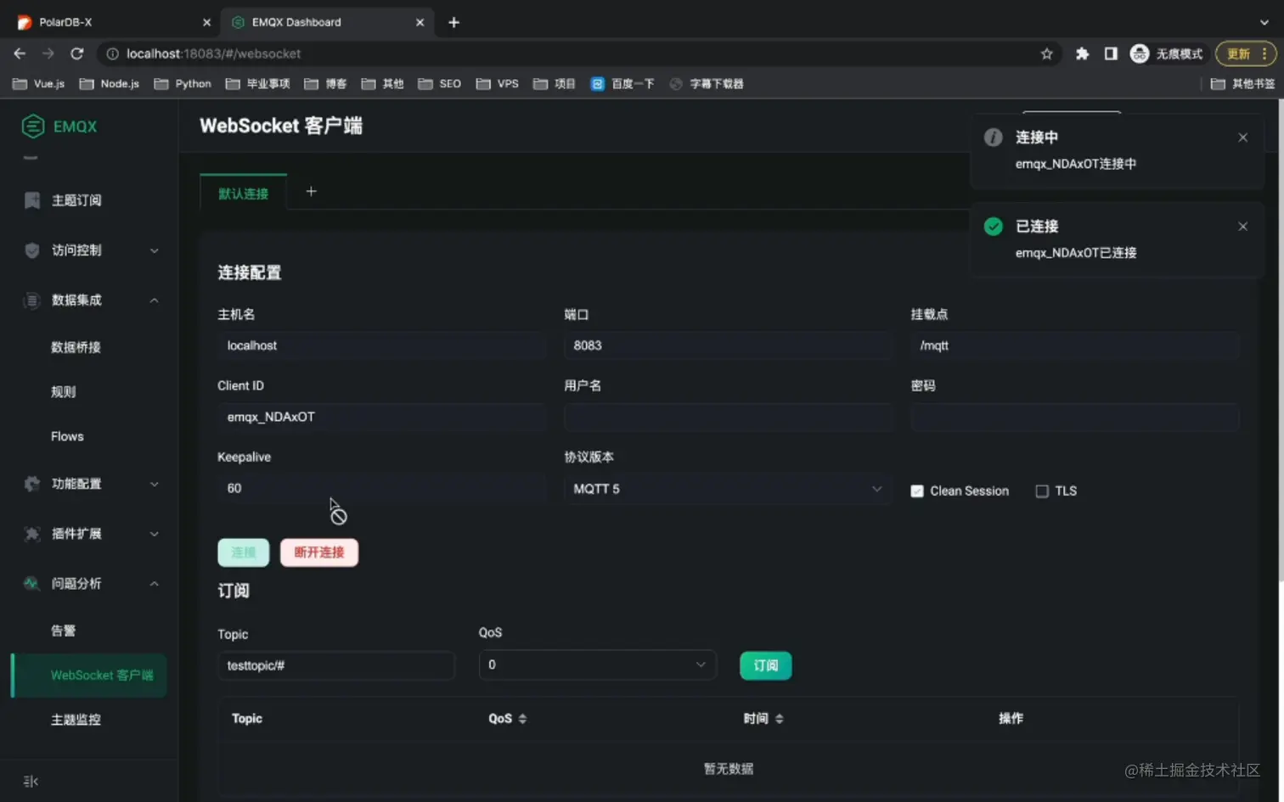This screenshot has height=802, width=1284.
Task: Open browser extensions puzzle icon
Action: pos(1082,53)
